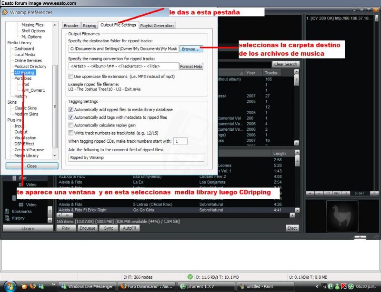Click the playlist list options button

(346, 193)
